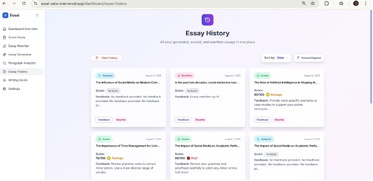Select Paragraph Analyzer in the sidebar

[22, 63]
